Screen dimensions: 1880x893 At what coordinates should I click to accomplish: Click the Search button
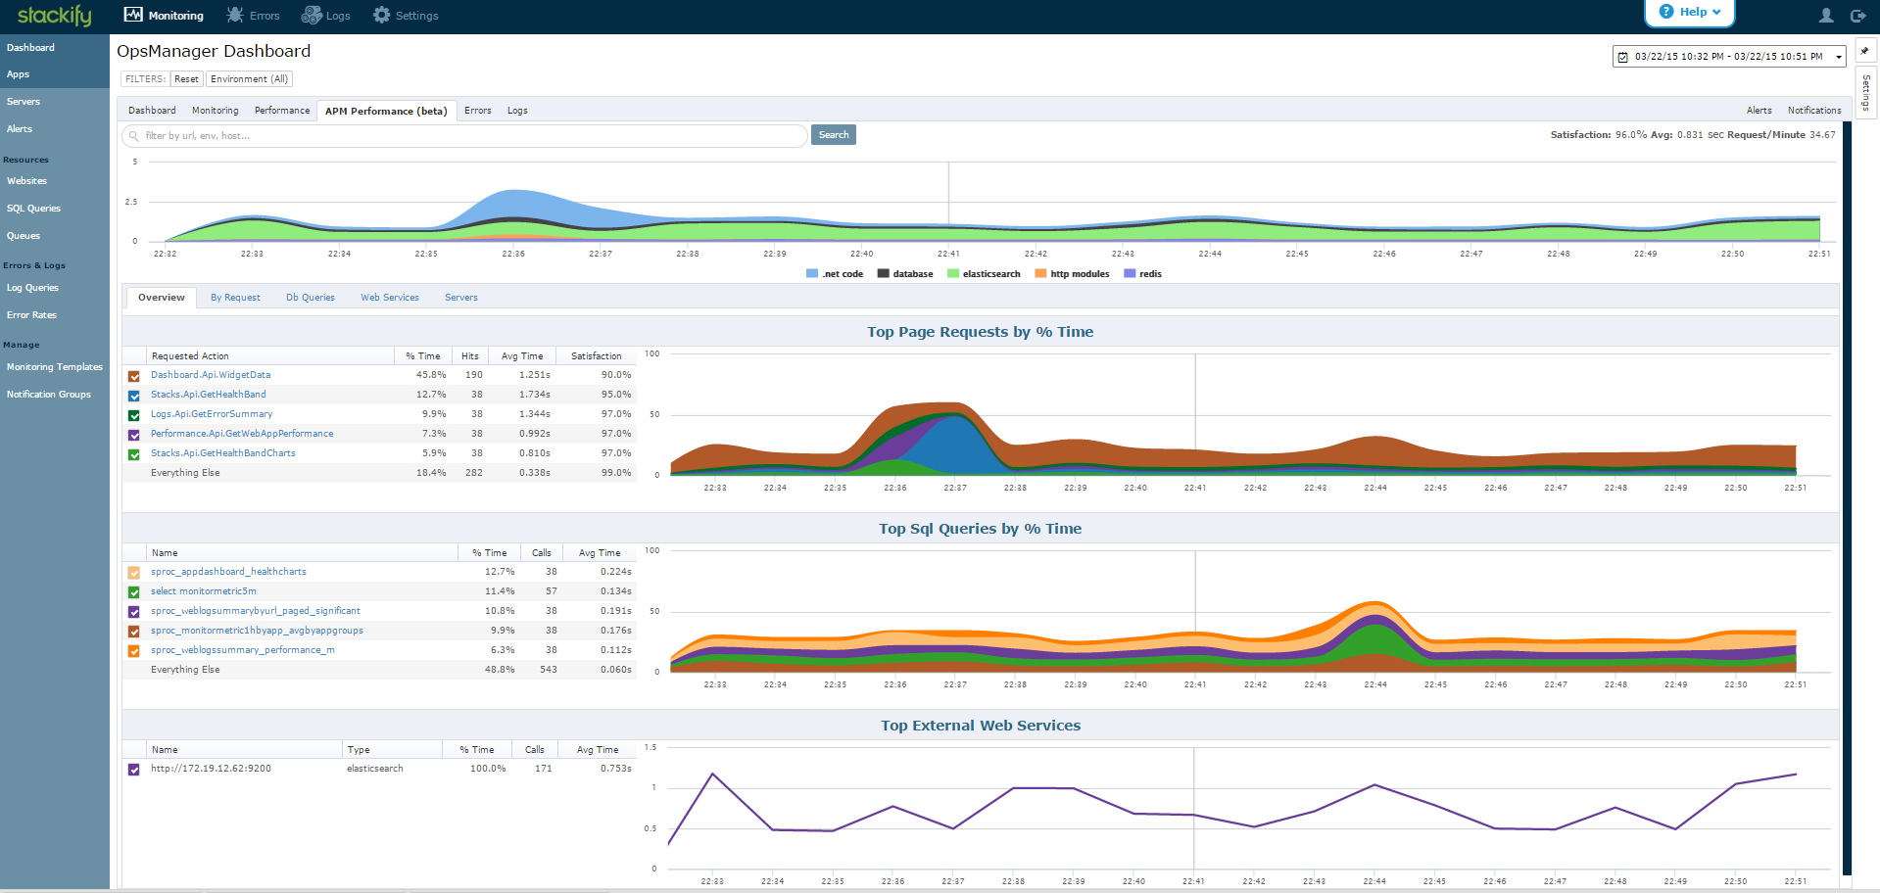click(x=834, y=135)
